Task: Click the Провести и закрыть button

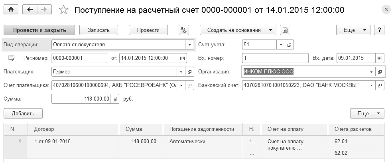Action: [39, 30]
